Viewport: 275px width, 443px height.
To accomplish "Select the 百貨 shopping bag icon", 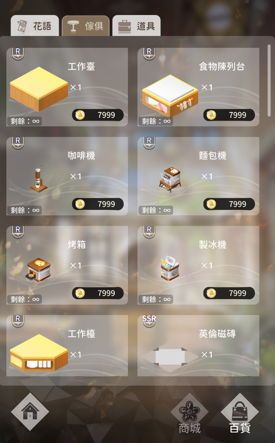I will click(239, 413).
